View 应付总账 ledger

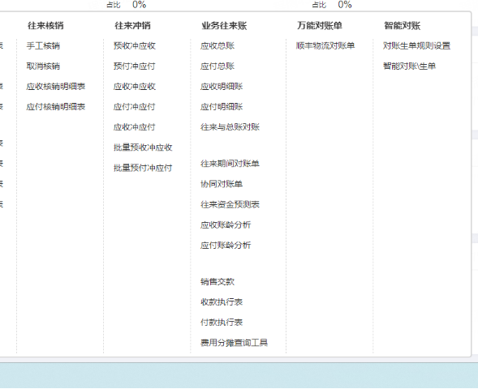[217, 66]
